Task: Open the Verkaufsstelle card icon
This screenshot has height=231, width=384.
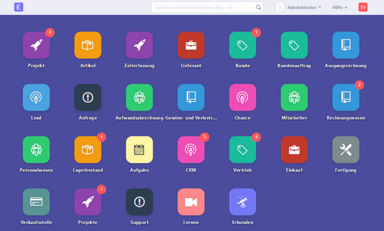Action: 36,202
